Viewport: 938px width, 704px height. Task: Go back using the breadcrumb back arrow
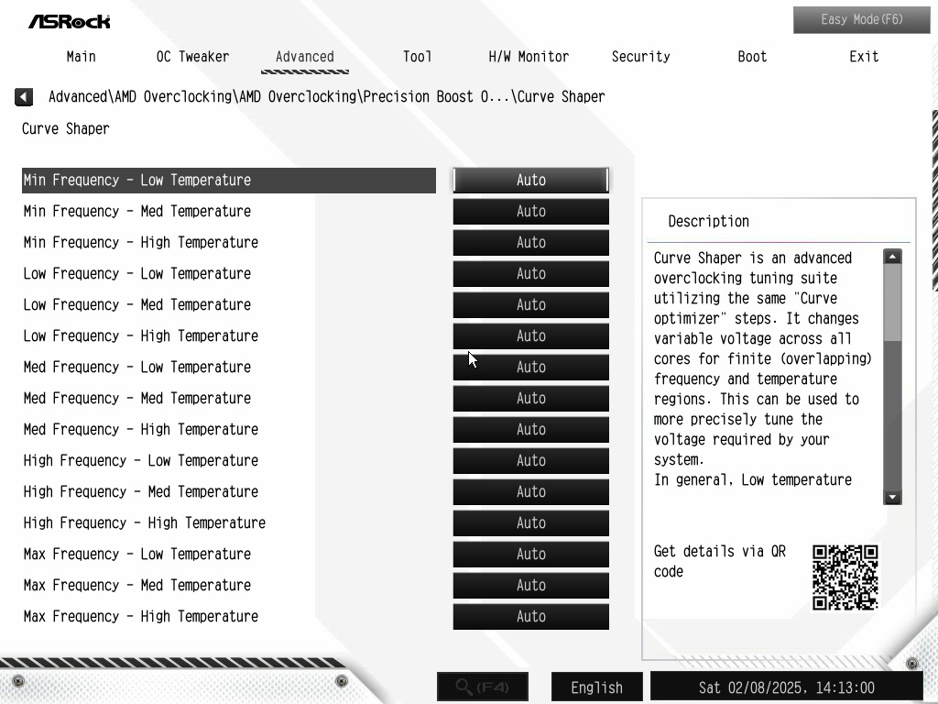[x=24, y=97]
